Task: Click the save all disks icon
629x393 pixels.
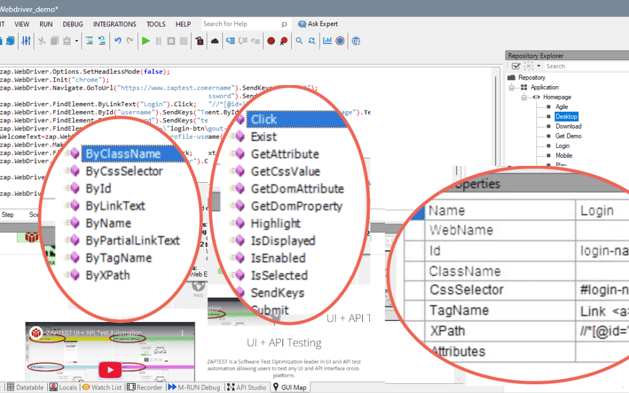Action: point(10,41)
